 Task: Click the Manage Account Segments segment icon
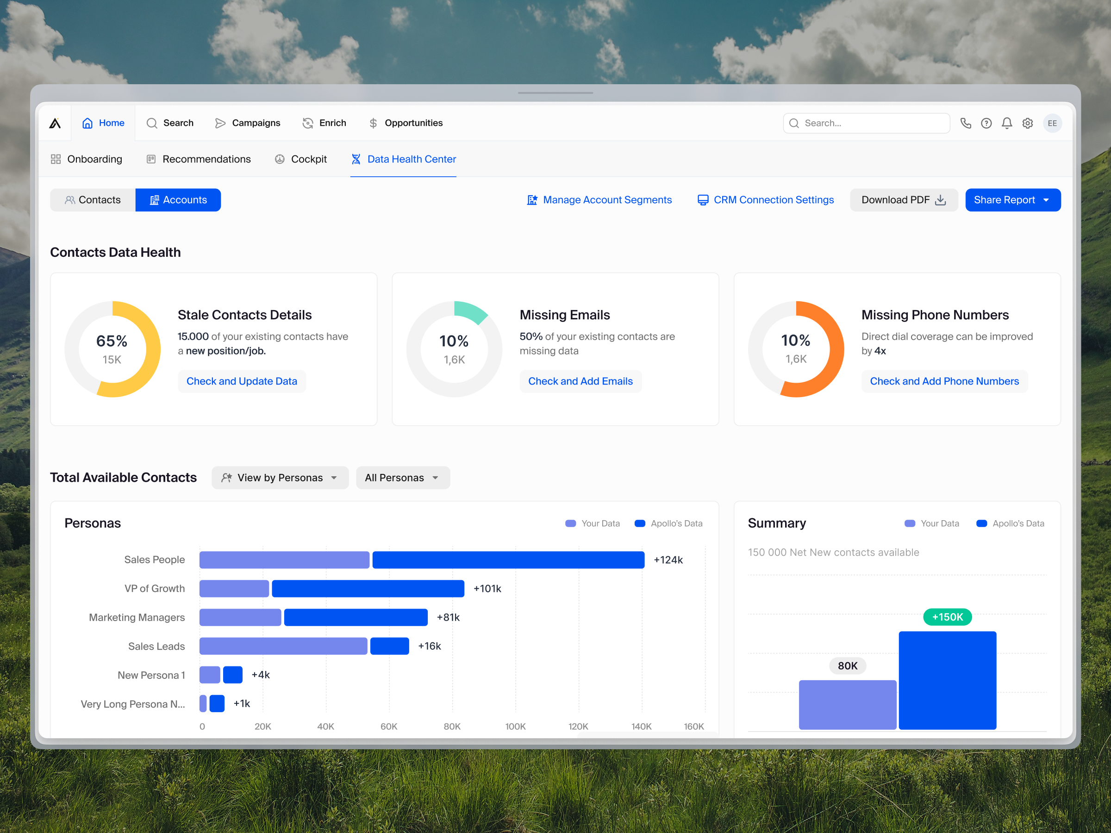coord(532,200)
